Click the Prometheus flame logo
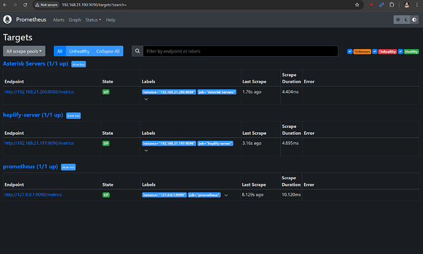 [x=9, y=20]
